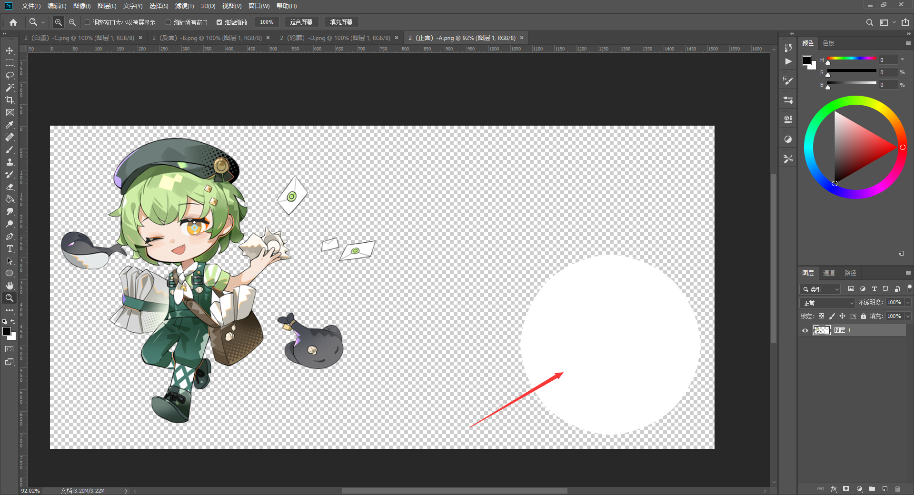914x495 pixels.
Task: Toggle lock image pixels
Action: pos(832,316)
